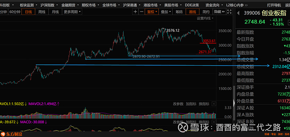Open 沪深港通 menu
The image size is (290, 137).
click(132, 5)
